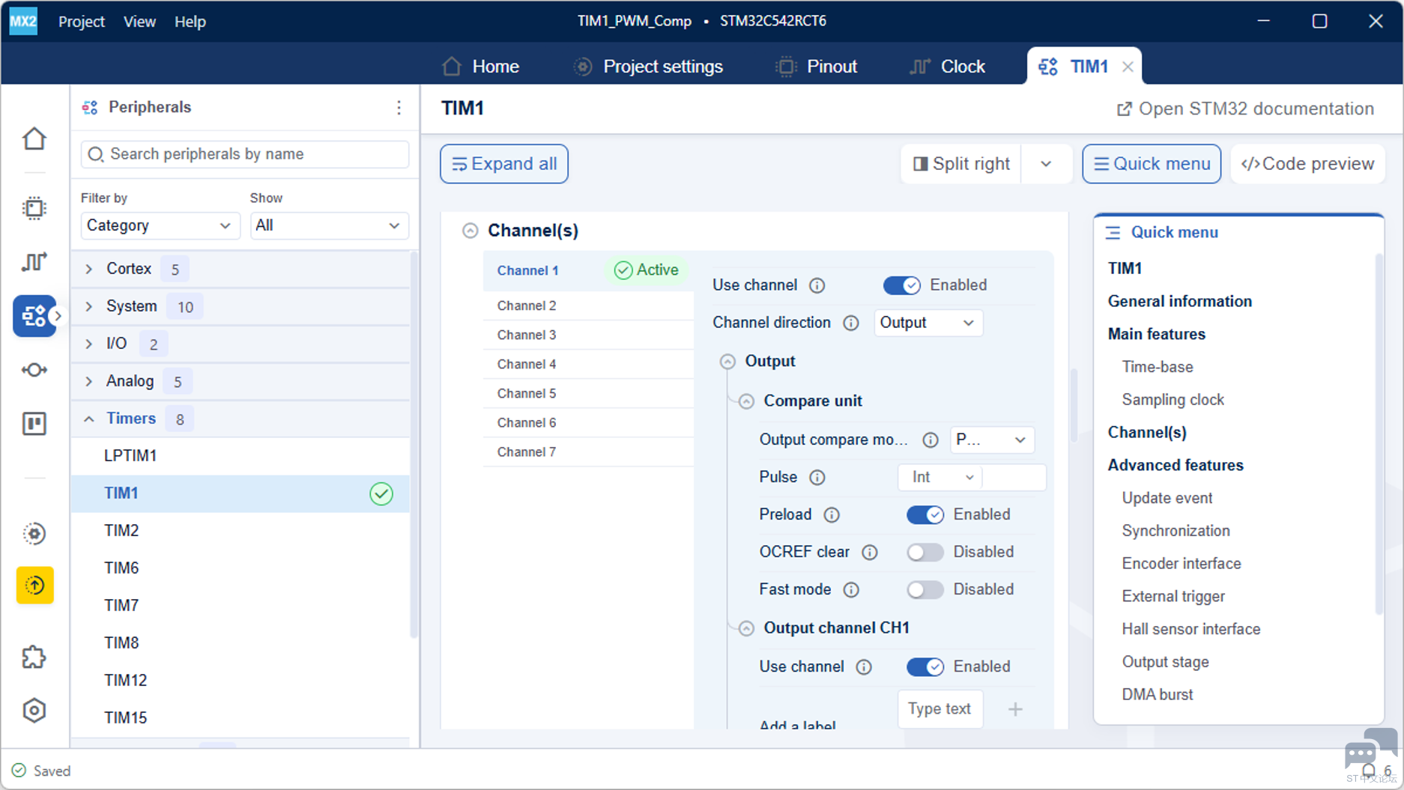This screenshot has height=790, width=1404.
Task: Open the Split right dropdown arrow
Action: point(1046,164)
